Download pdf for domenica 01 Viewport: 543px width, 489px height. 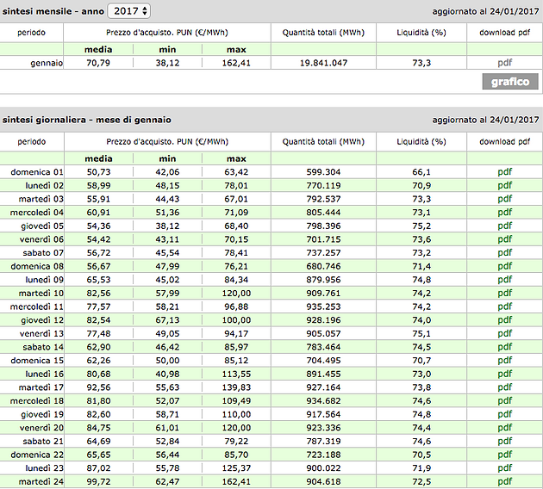click(504, 172)
